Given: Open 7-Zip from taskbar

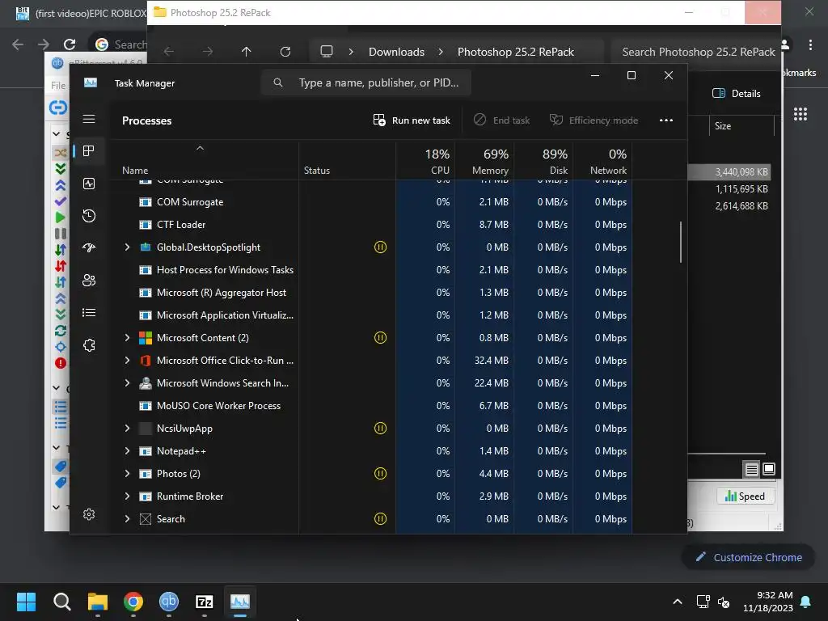Looking at the screenshot, I should click(205, 602).
